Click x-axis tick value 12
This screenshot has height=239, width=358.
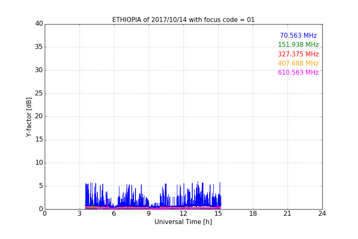[183, 214]
